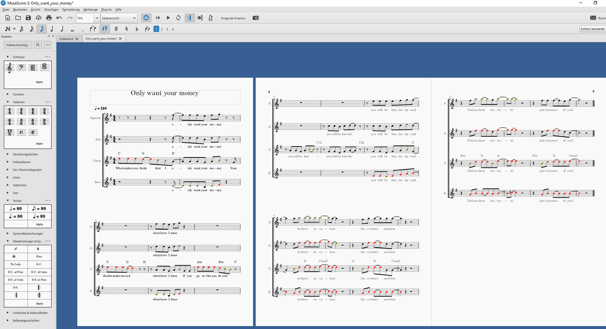Open the Formatierung menu

click(71, 9)
